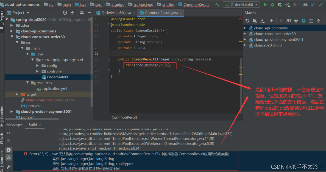Viewport: 326px width, 172px height.
Task: Download sources icon in Maven toolbar
Action: (x=262, y=21)
